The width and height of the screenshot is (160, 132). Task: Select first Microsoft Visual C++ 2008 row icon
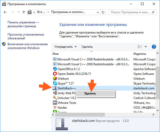[x=55, y=59]
